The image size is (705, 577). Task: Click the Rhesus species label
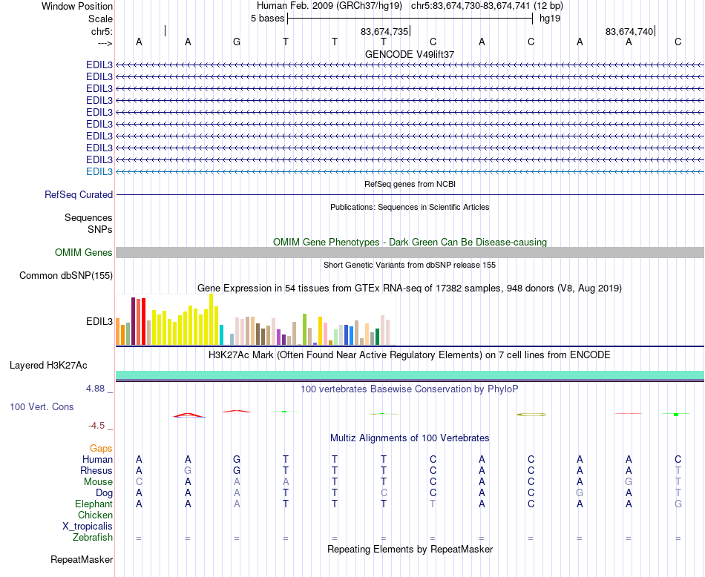pos(96,470)
